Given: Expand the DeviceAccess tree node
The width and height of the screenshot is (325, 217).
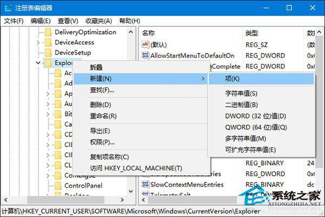Looking at the screenshot, I should click(x=38, y=42).
